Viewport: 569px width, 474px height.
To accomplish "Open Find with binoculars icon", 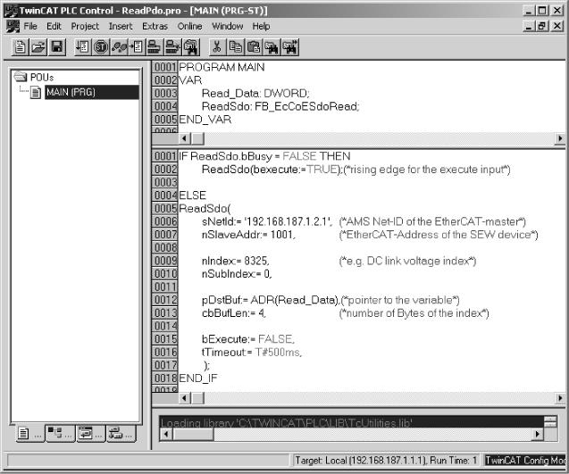I will tap(272, 47).
